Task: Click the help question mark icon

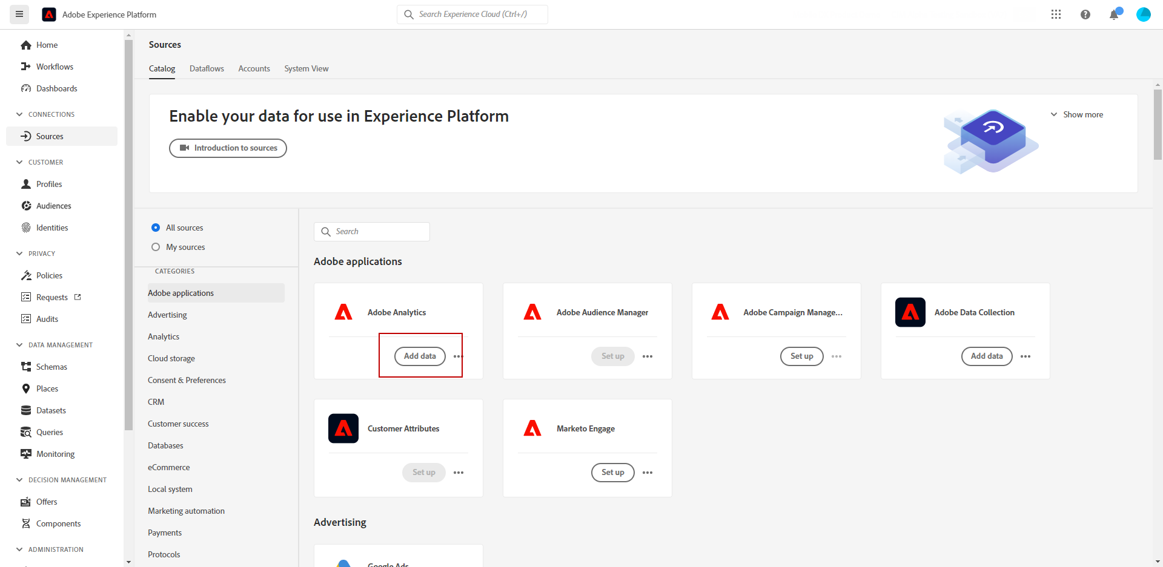Action: (1085, 15)
